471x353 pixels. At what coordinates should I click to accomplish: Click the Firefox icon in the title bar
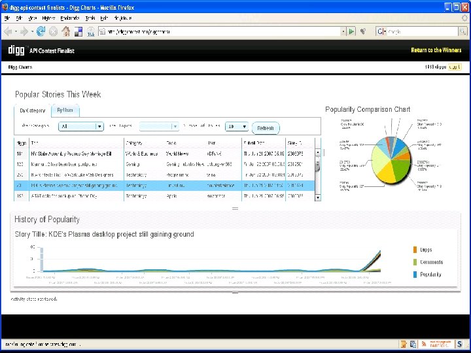click(5, 7)
